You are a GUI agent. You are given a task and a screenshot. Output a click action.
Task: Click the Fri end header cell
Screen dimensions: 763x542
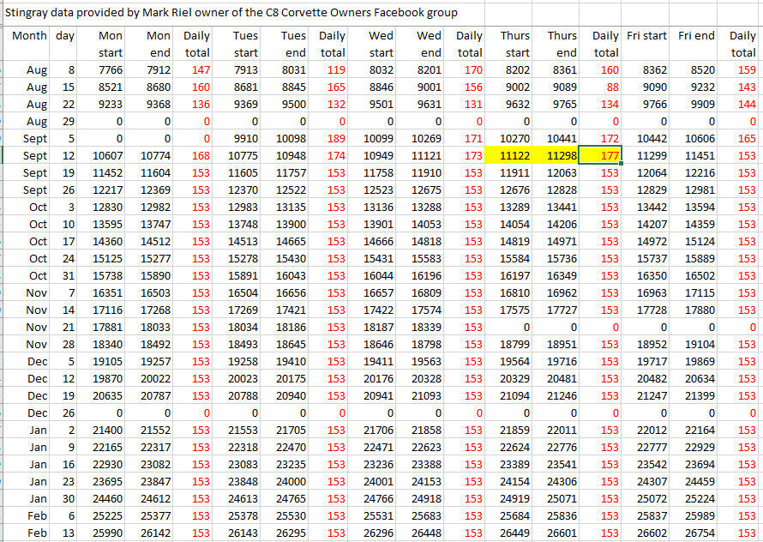[x=695, y=37]
